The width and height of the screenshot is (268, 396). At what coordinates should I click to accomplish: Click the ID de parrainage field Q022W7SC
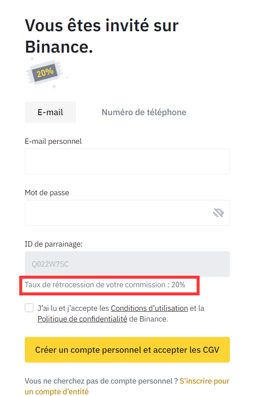pos(127,264)
